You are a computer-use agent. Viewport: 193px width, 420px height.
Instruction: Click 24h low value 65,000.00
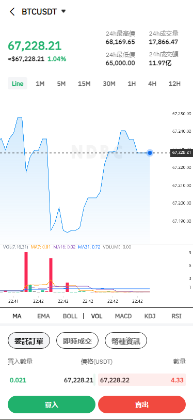[120, 63]
